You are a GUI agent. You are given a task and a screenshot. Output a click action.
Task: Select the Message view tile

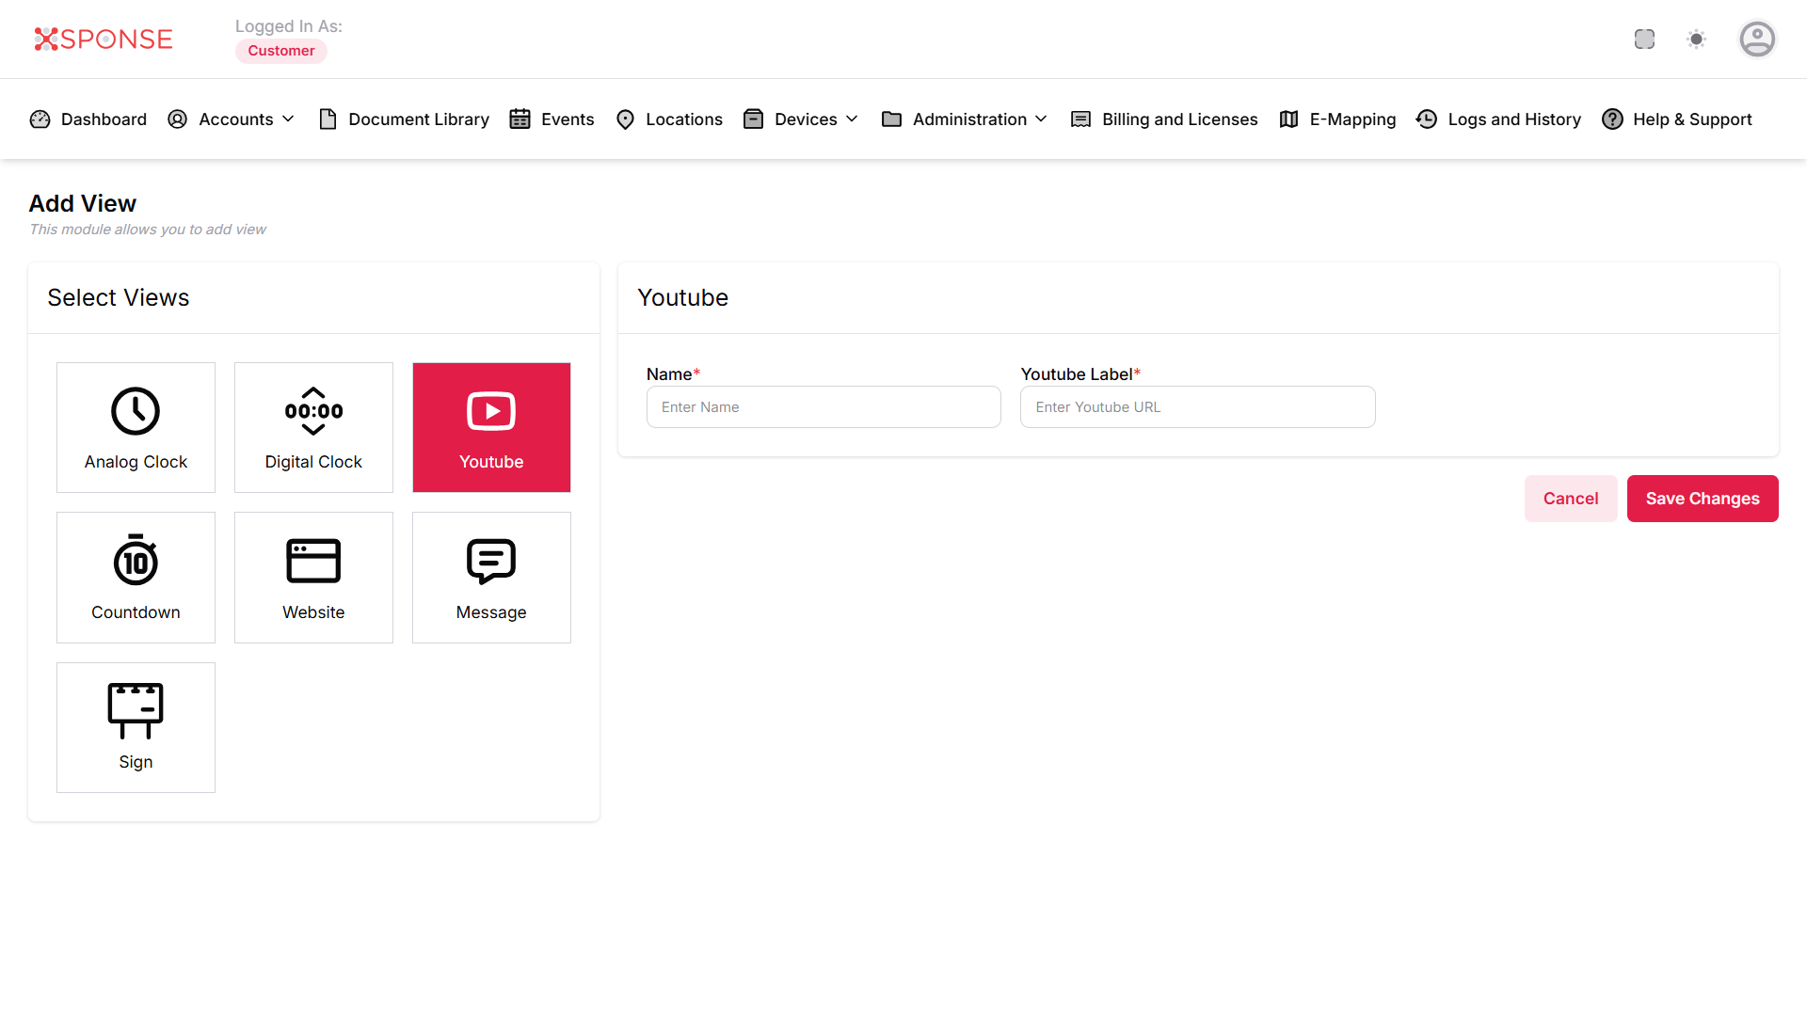(491, 578)
